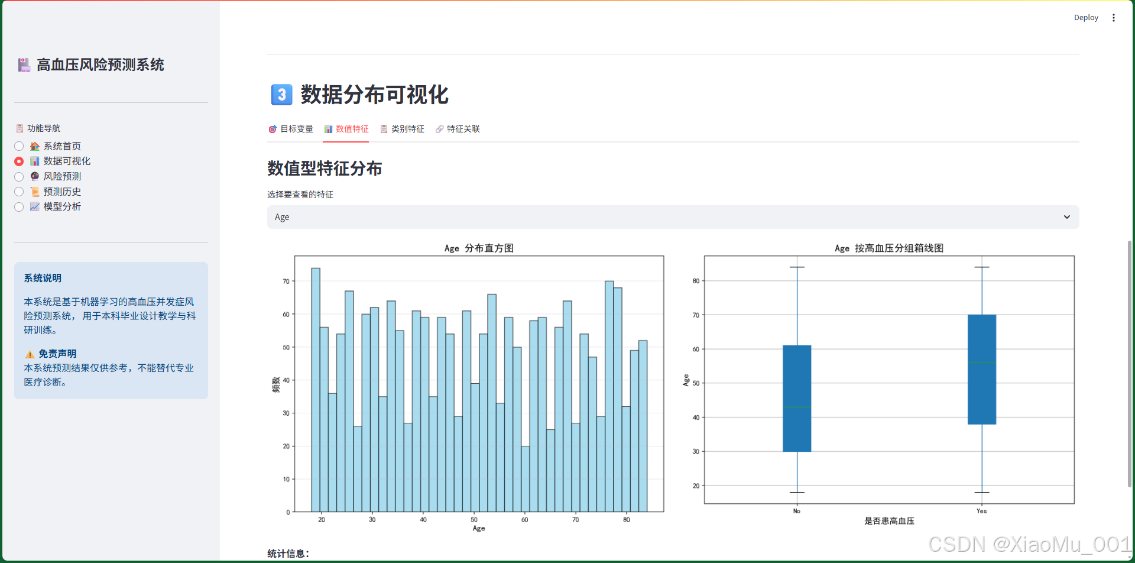Click the 高血压风险预测系统 sidebar title
Screen dimensions: 1135x563
tap(100, 65)
